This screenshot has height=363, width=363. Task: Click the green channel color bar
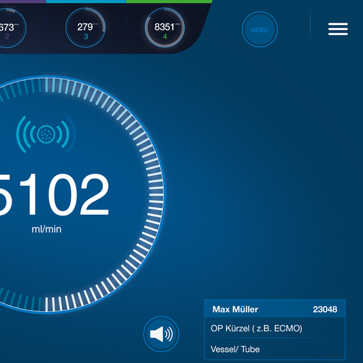pyautogui.click(x=169, y=1)
